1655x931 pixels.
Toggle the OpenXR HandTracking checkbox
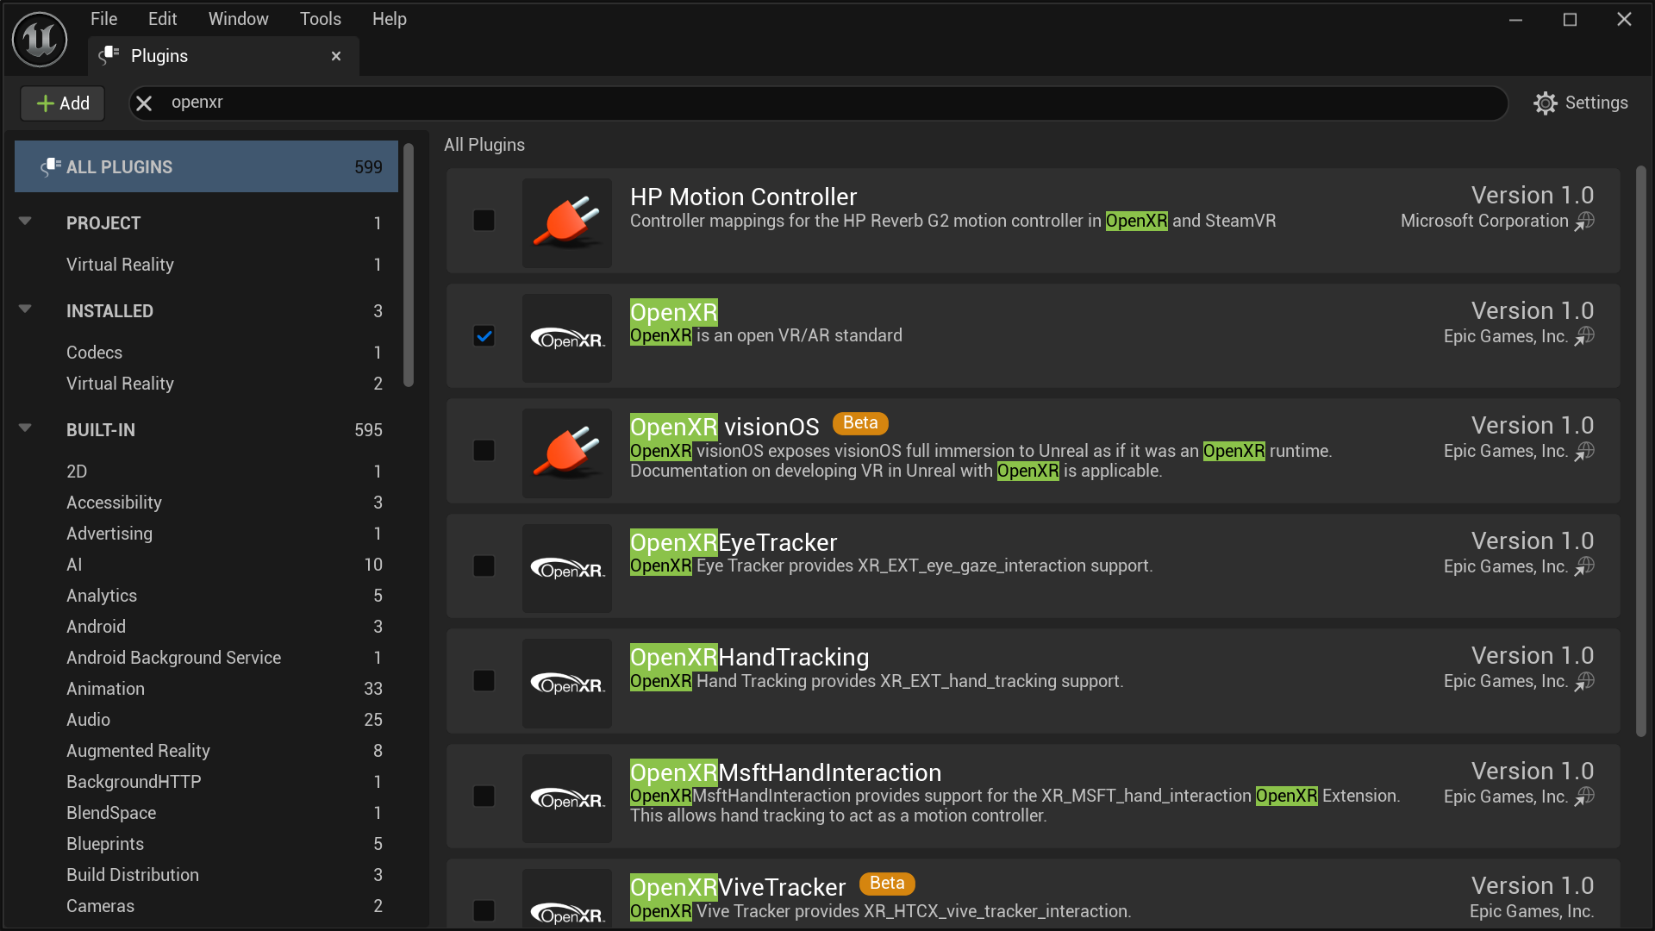pos(483,680)
